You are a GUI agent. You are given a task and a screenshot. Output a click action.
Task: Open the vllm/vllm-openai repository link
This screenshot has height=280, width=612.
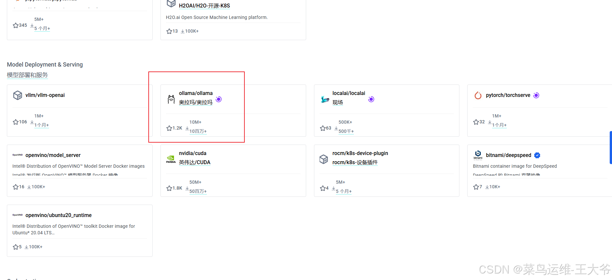click(x=45, y=95)
